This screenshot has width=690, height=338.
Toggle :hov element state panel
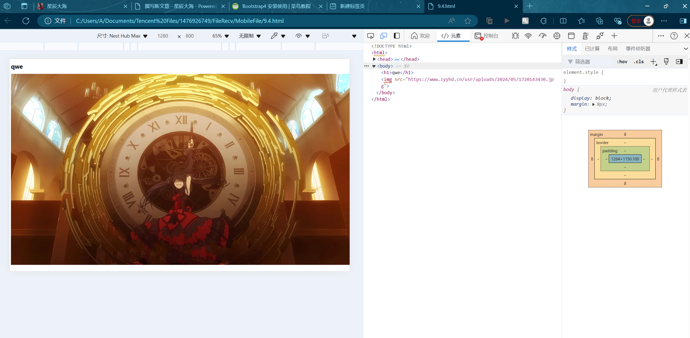click(622, 62)
